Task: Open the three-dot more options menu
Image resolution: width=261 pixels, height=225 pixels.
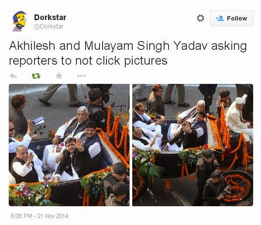Action: click(81, 76)
